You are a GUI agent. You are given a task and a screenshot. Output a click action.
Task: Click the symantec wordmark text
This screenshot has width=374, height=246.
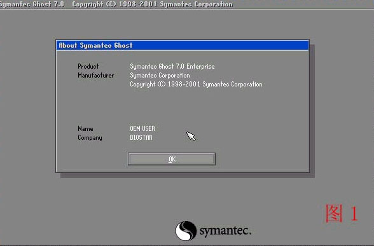pos(225,231)
